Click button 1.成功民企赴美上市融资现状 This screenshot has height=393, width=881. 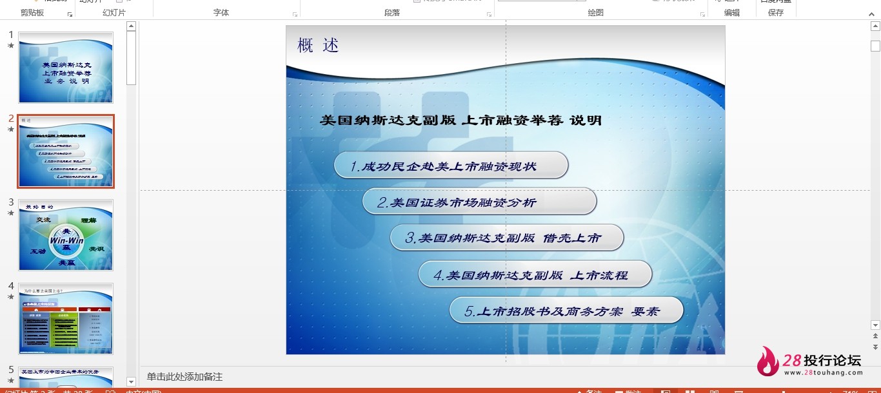[451, 166]
